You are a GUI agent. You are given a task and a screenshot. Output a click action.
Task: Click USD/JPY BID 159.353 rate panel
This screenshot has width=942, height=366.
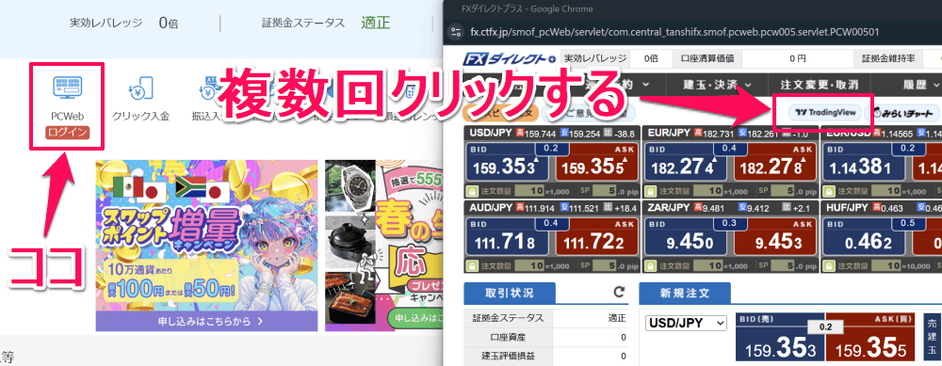click(x=508, y=161)
